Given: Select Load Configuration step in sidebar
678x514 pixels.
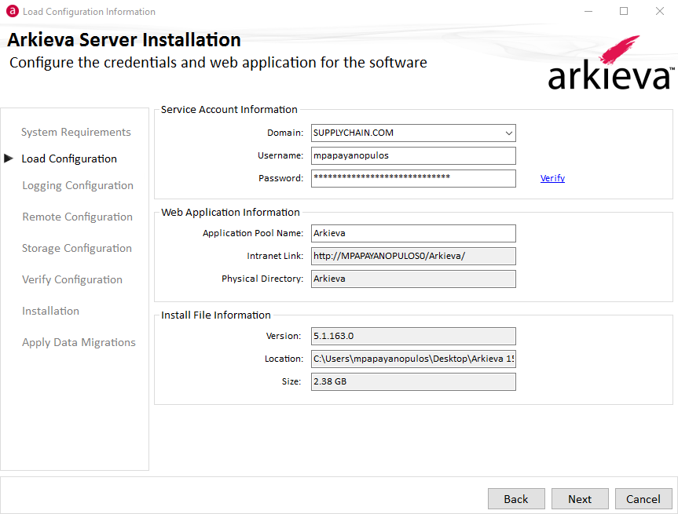Looking at the screenshot, I should pyautogui.click(x=69, y=159).
